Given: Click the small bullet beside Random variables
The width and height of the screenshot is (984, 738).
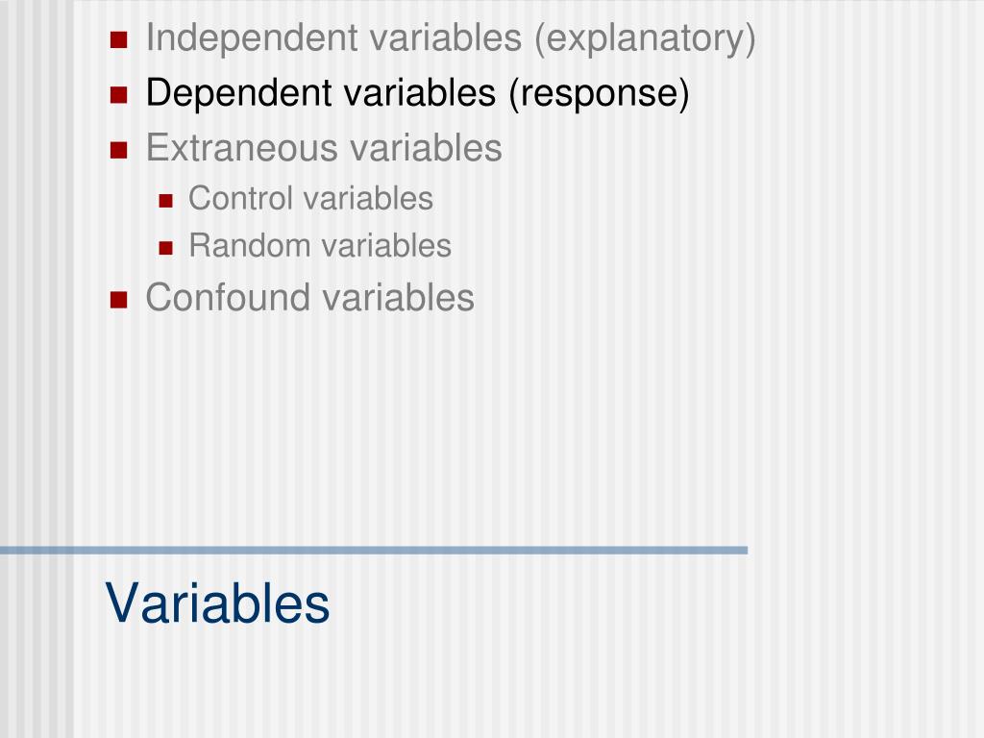Looking at the screenshot, I should (165, 248).
